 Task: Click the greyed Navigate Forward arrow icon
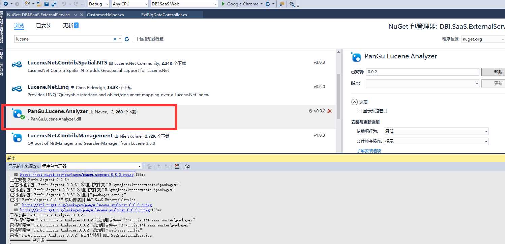17,4
